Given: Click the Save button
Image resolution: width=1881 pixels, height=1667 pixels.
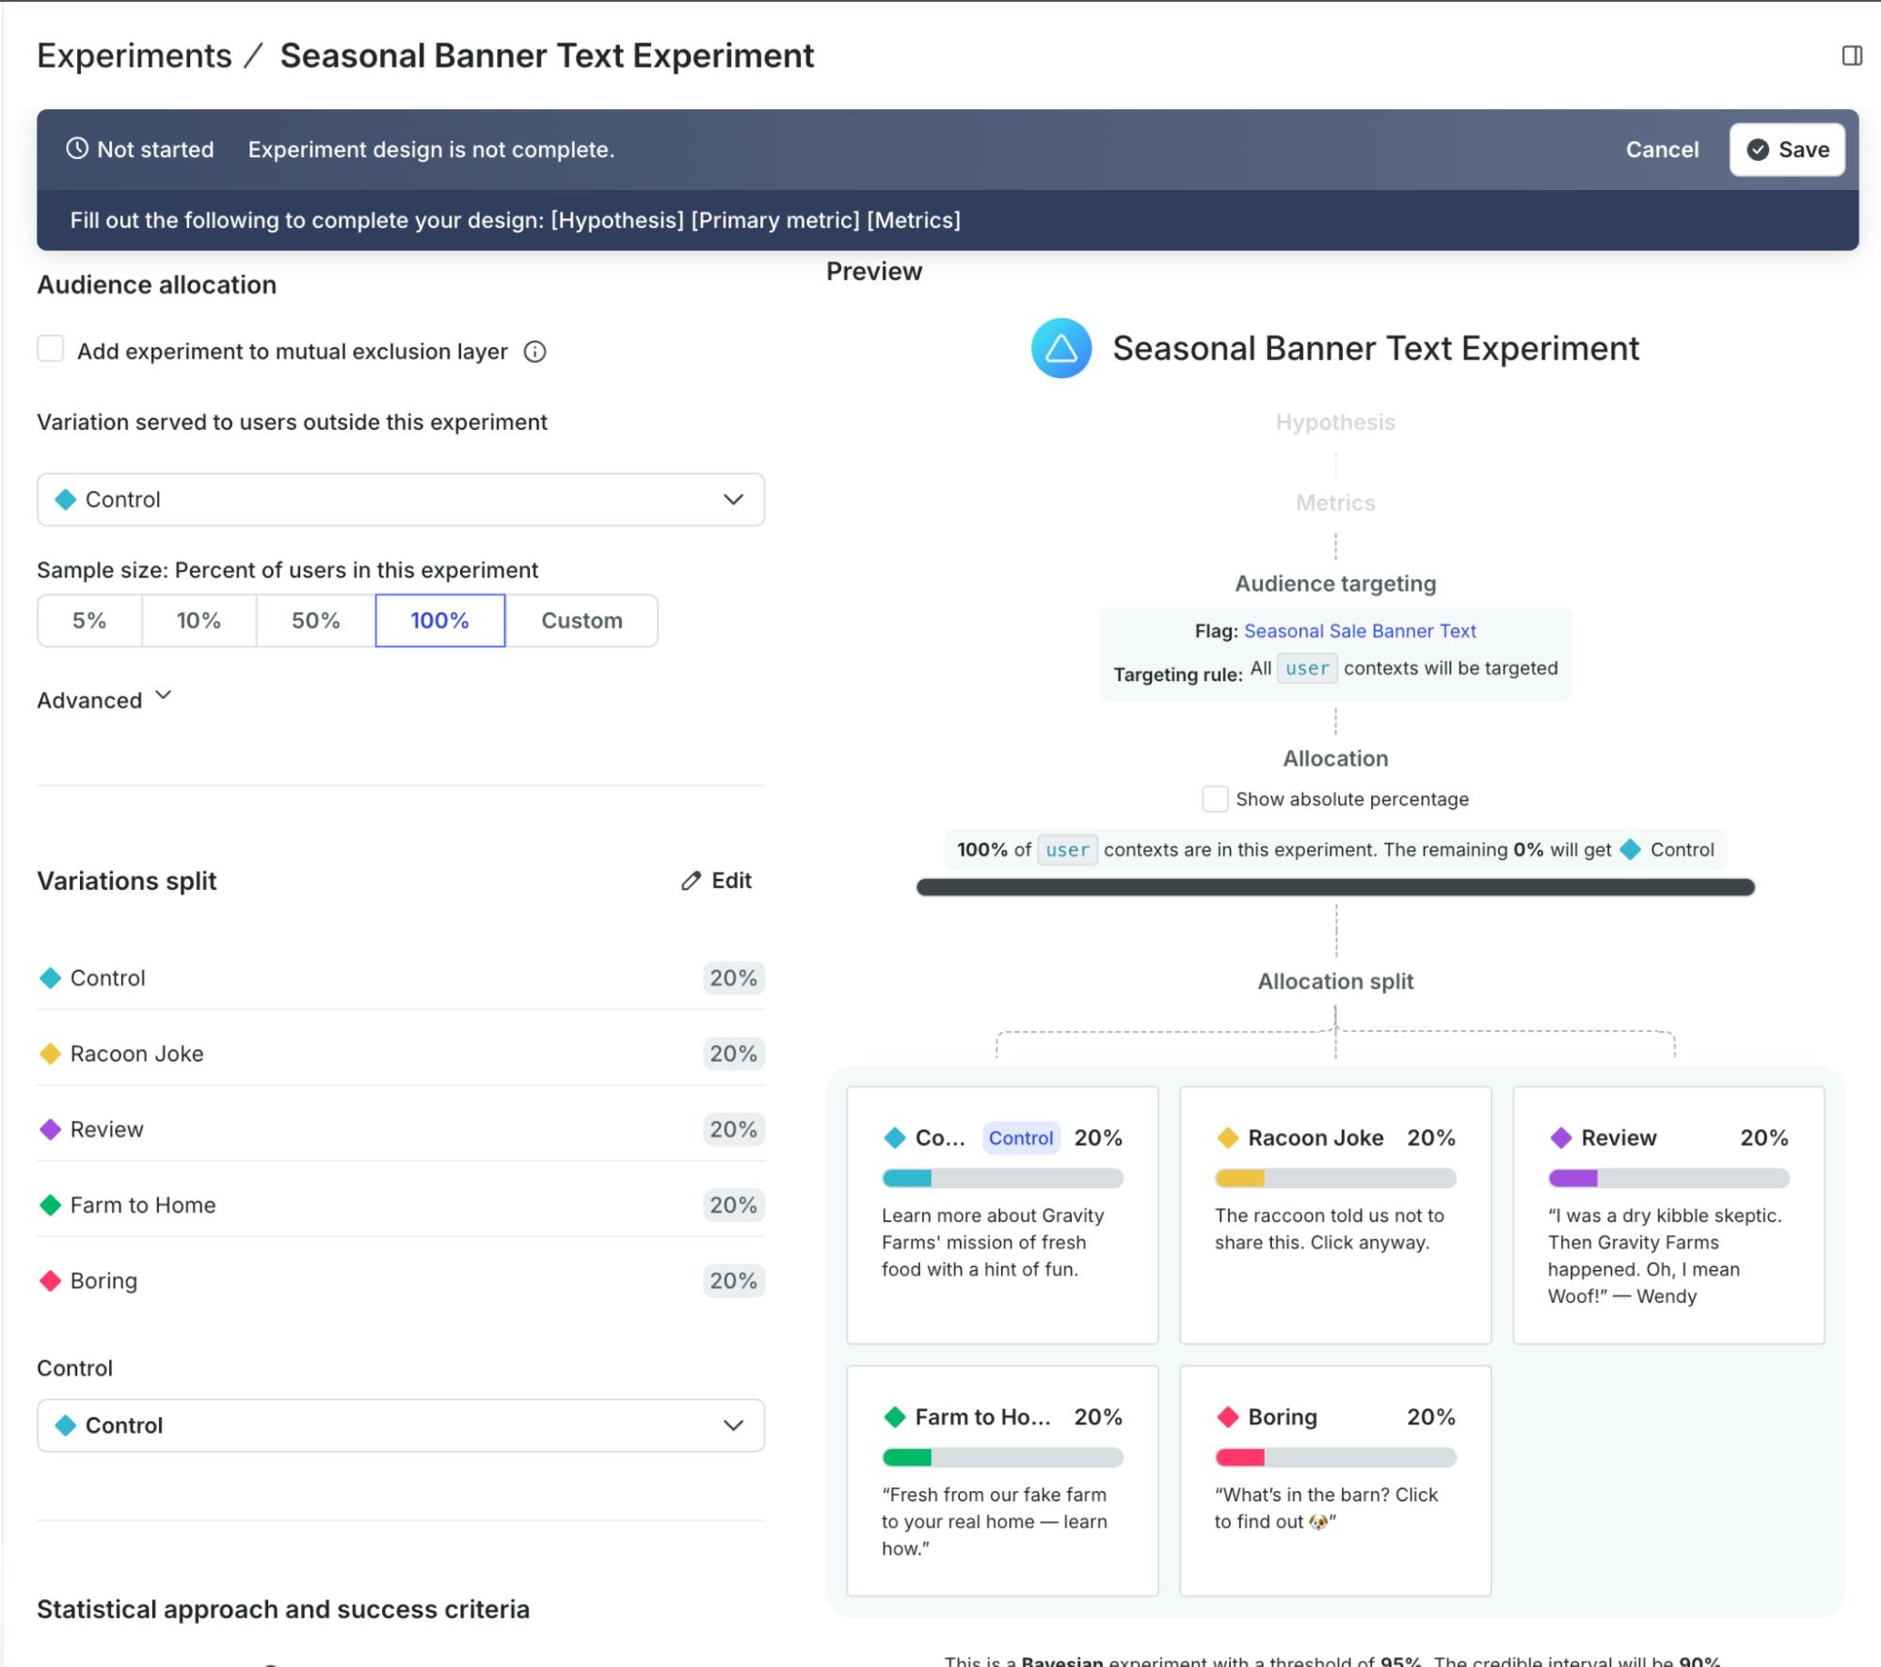Looking at the screenshot, I should click(x=1786, y=150).
